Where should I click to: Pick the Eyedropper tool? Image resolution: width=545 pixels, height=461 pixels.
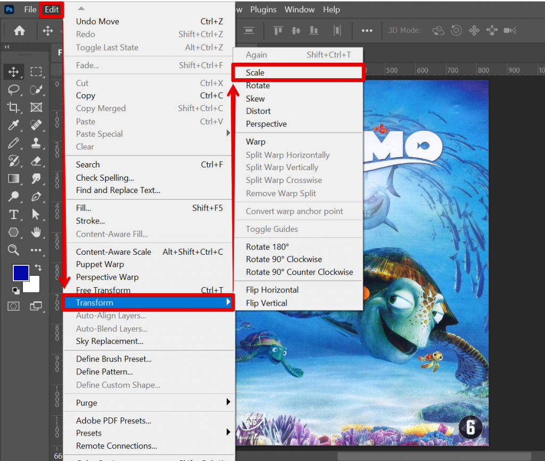pos(14,125)
